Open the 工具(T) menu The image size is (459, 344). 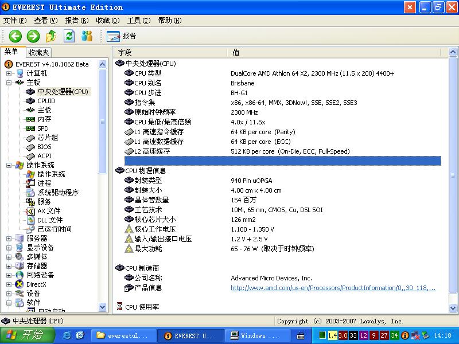(x=138, y=21)
